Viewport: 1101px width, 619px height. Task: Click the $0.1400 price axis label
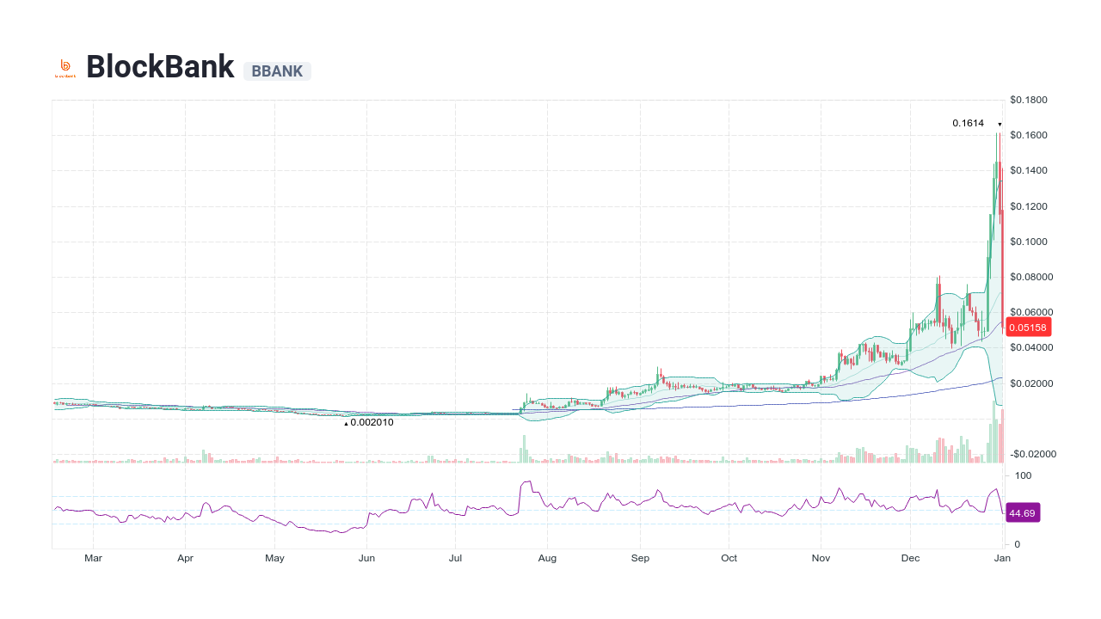tap(1029, 171)
